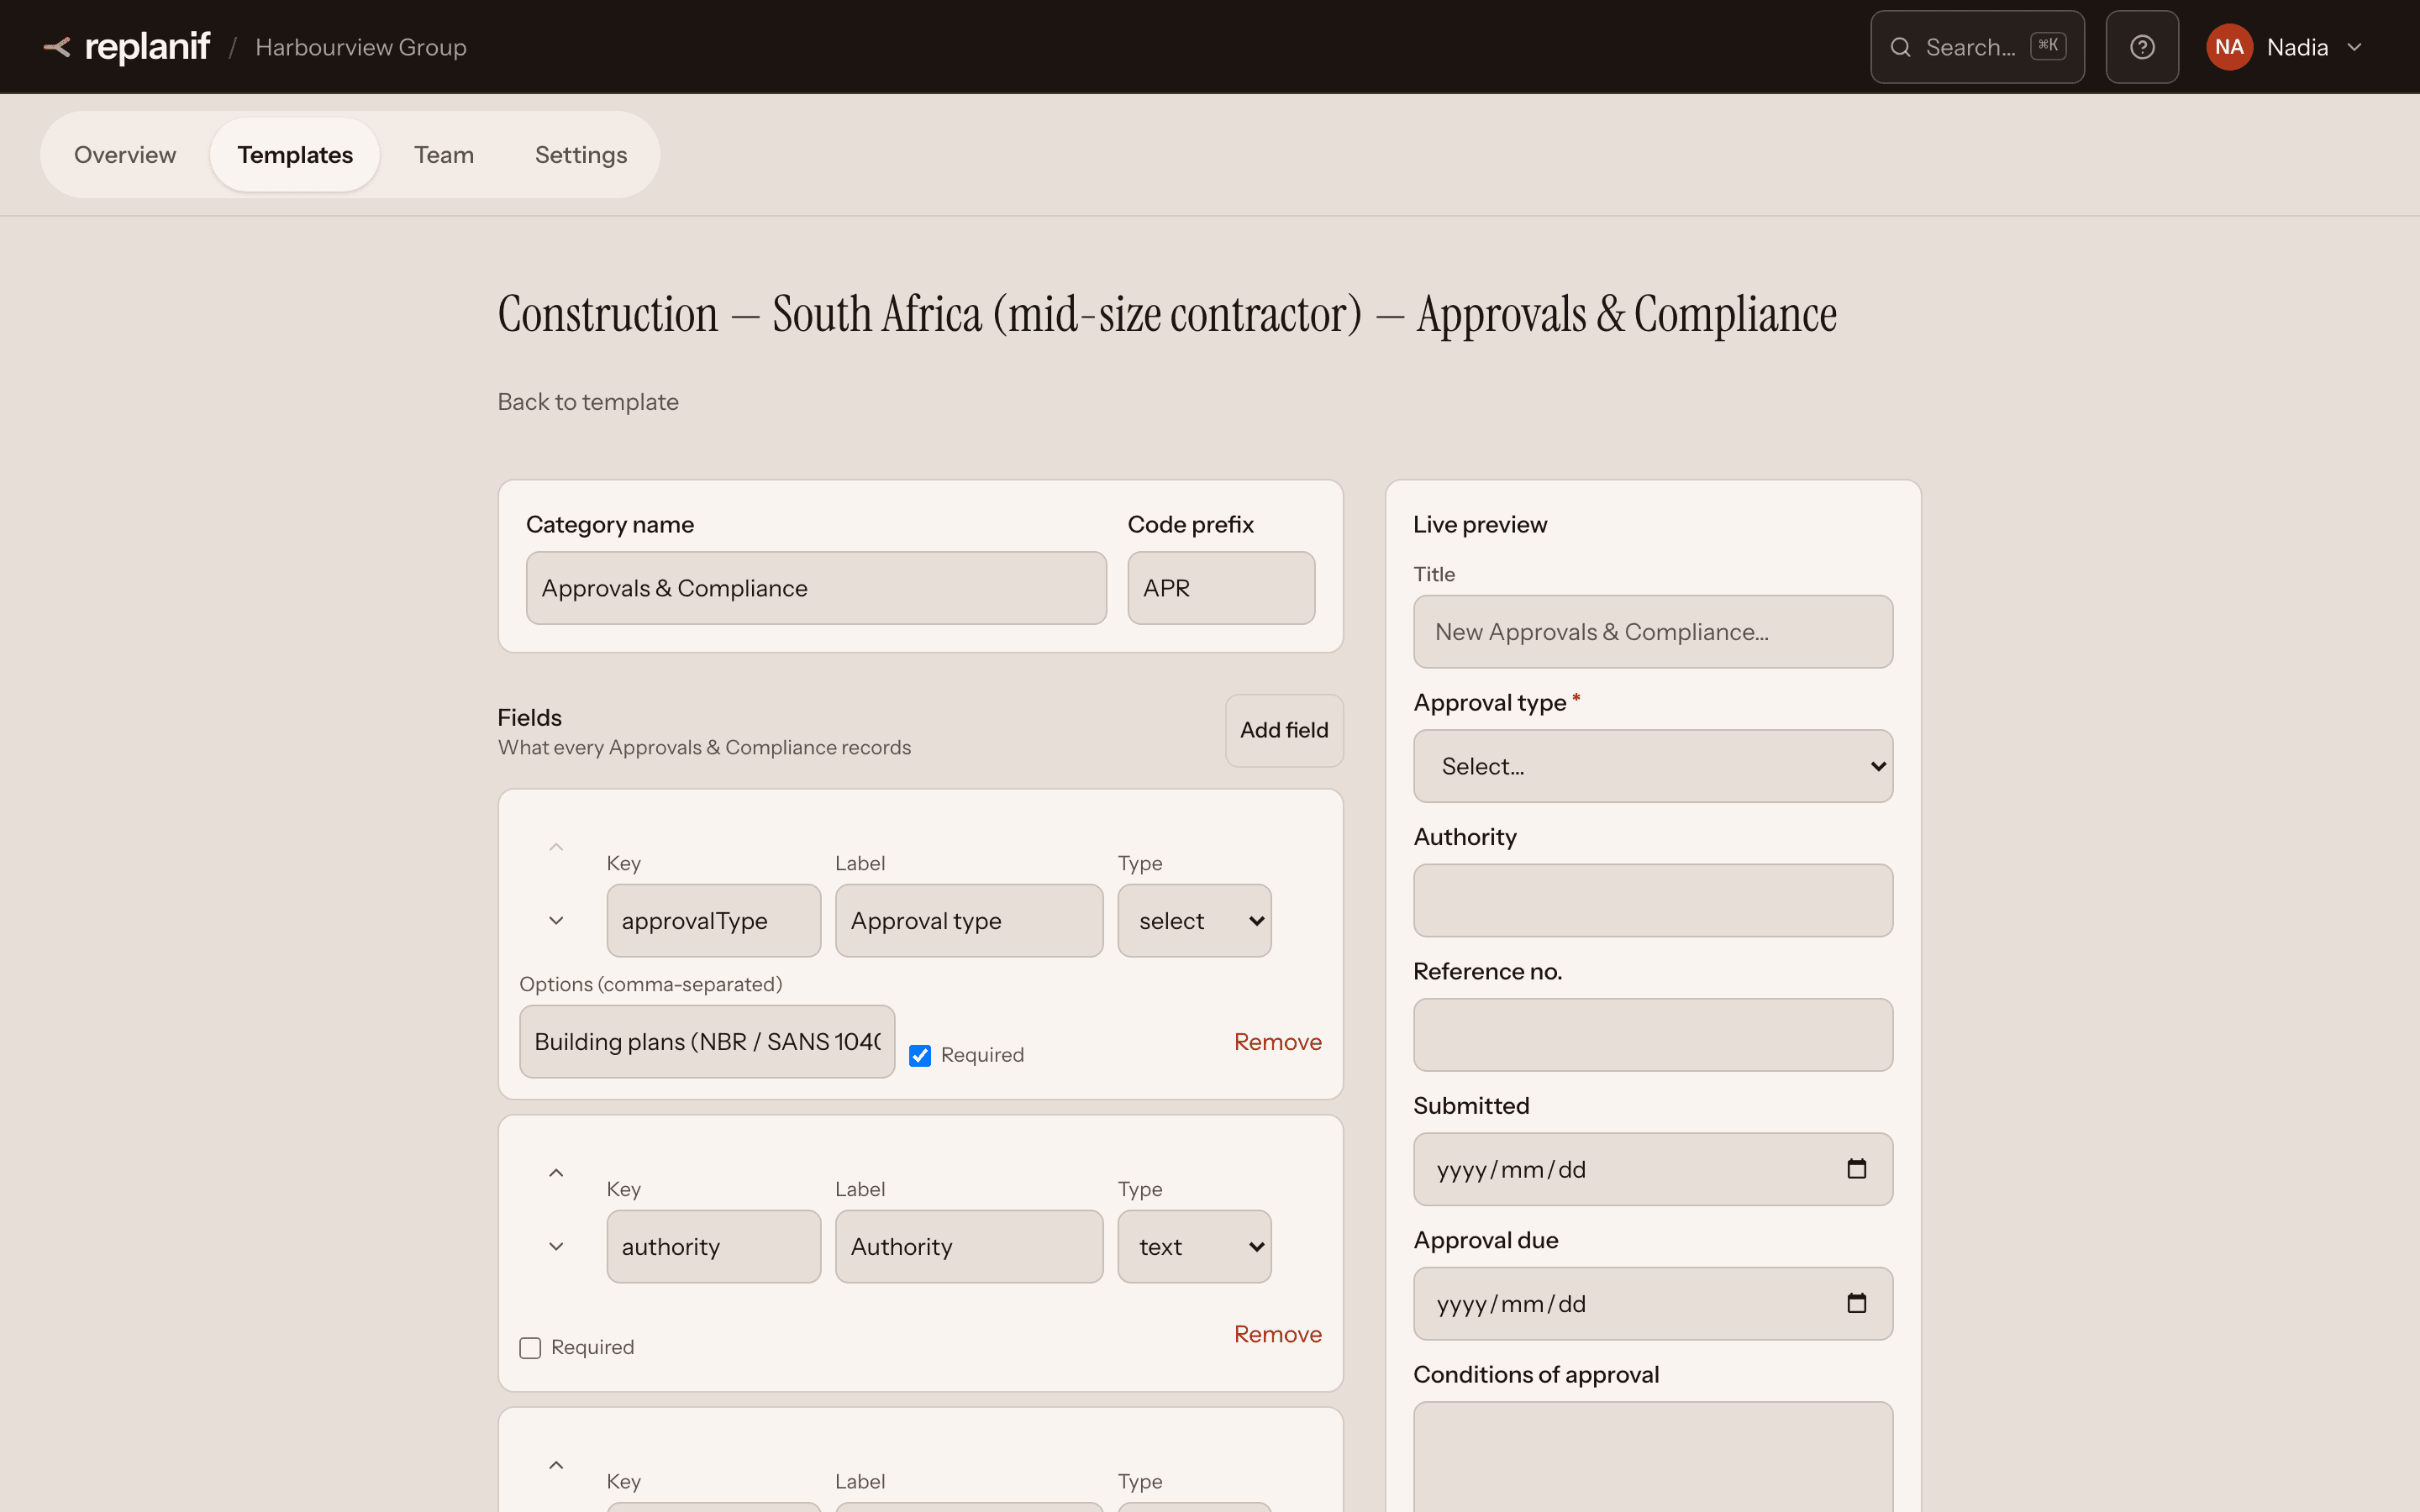The image size is (2420, 1512).
Task: Move authority field up with chevron
Action: point(556,1173)
